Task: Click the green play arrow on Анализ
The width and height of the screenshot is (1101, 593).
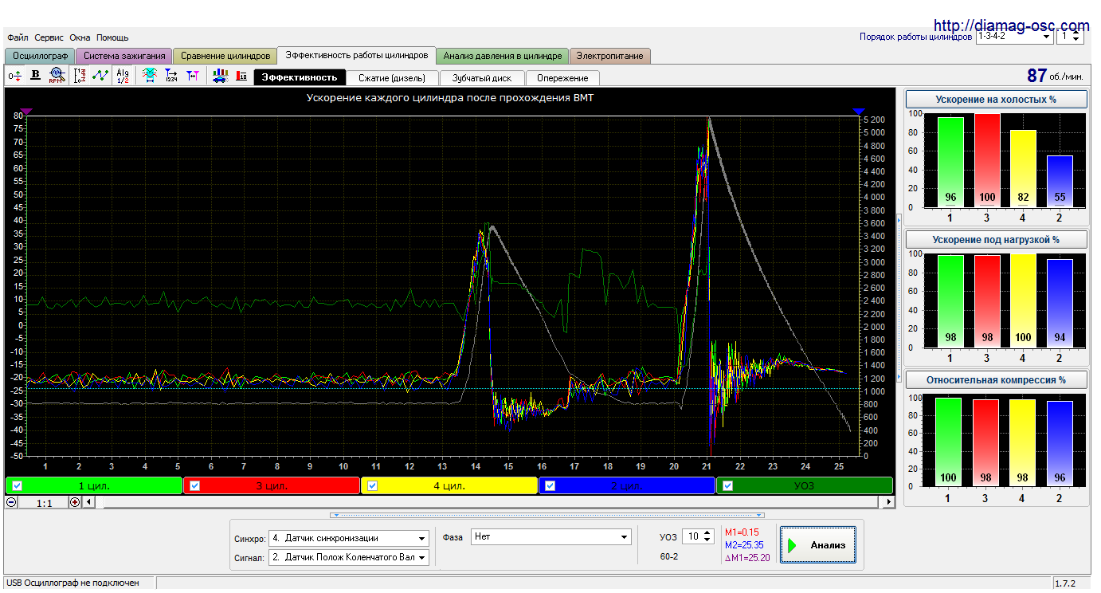Action: 793,546
